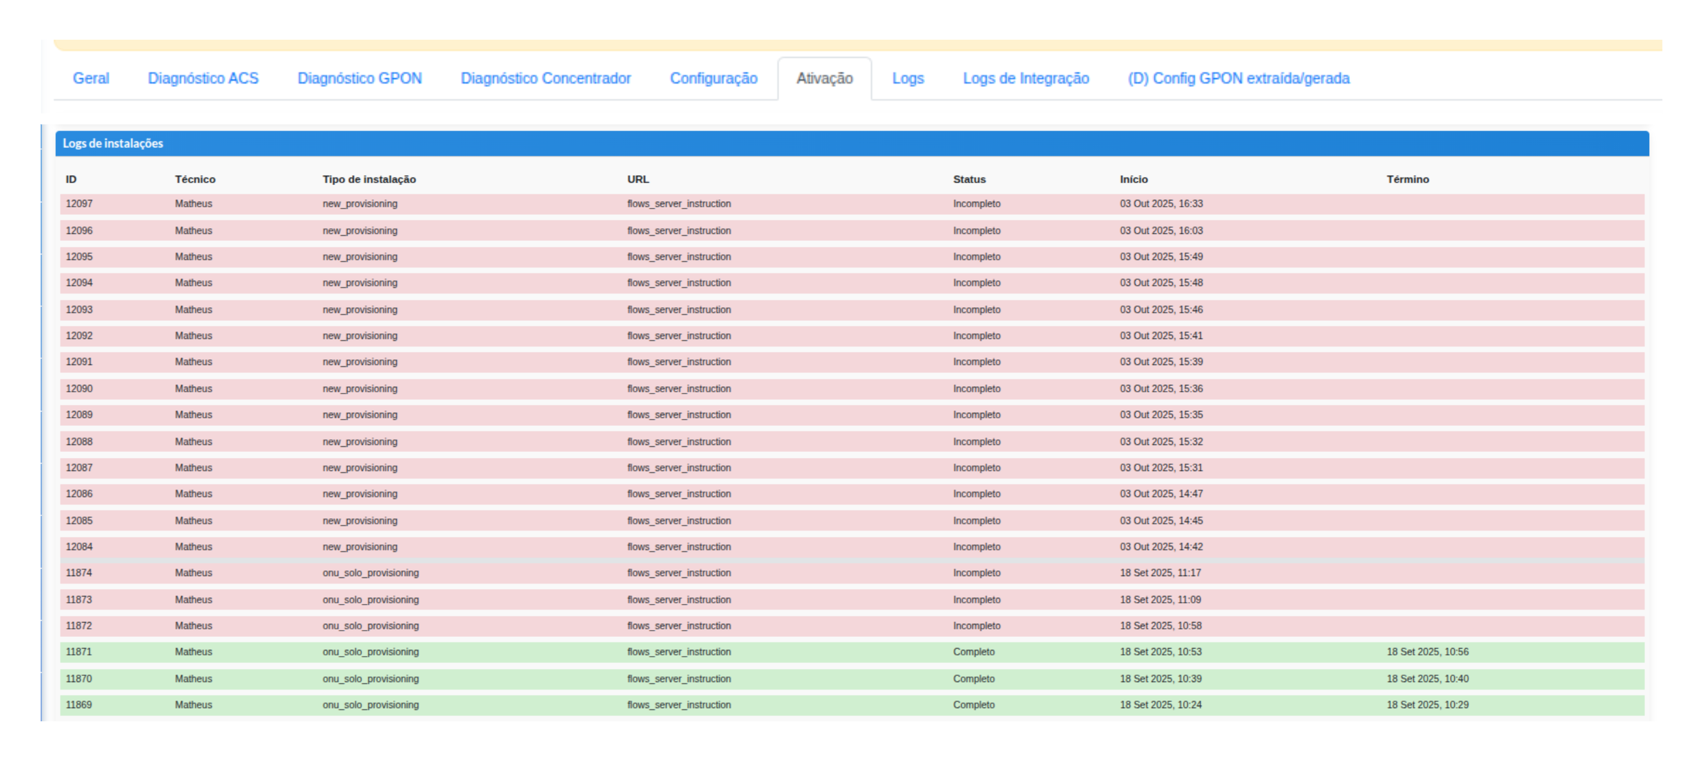Switch to Diagnóstico ACS tab
The width and height of the screenshot is (1705, 761).
[202, 78]
